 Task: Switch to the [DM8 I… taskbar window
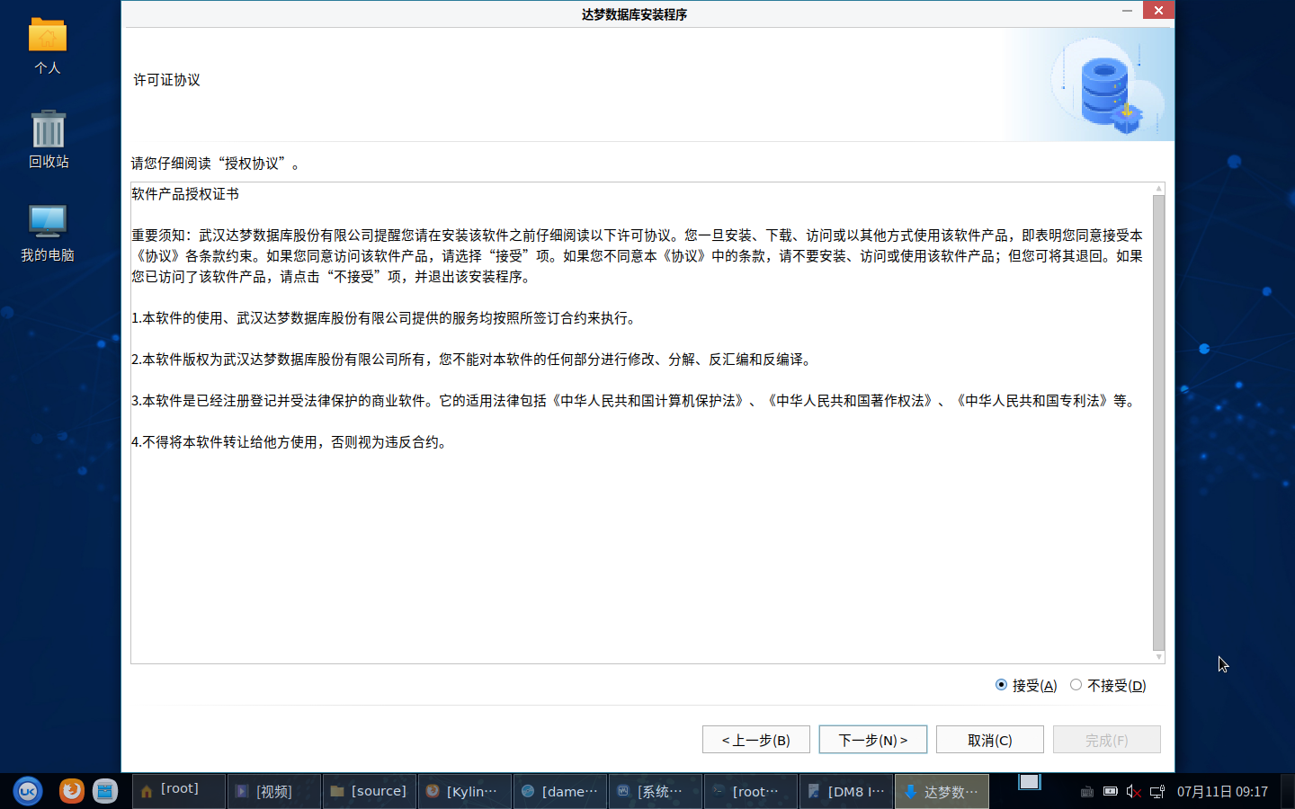click(x=845, y=791)
